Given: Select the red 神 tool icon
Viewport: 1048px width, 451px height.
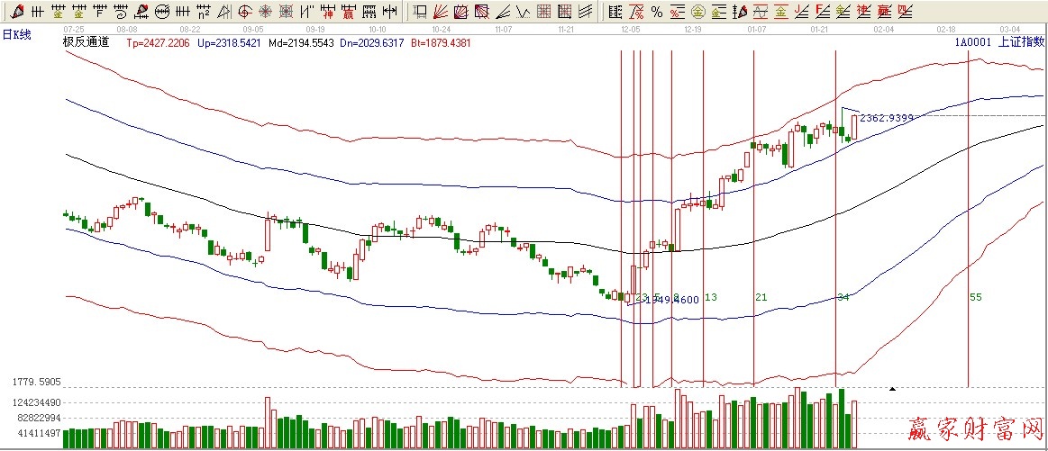Looking at the screenshot, I should (327, 12).
